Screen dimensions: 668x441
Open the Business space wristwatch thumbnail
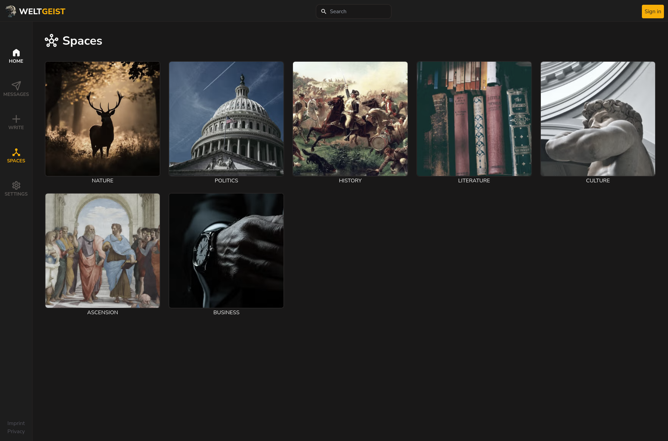227,250
